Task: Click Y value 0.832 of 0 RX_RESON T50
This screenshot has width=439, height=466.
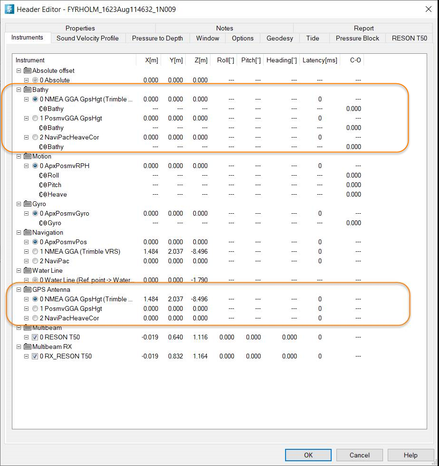Action: pos(175,356)
